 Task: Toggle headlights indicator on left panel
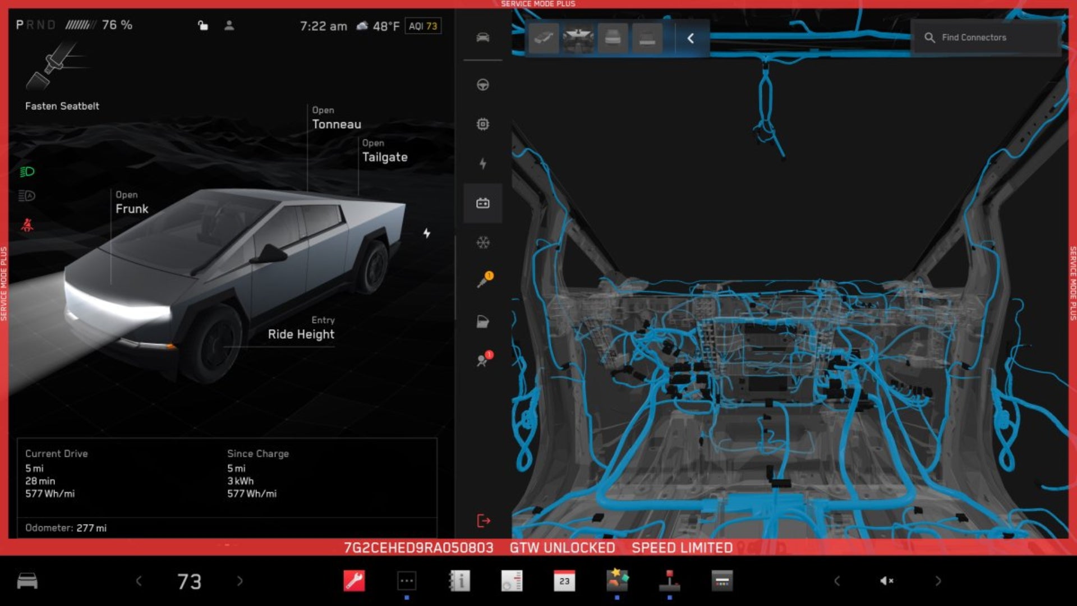pos(27,172)
